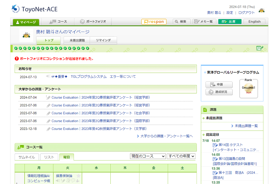Open the TGLプログラムシステム エラー等について notice
The width and height of the screenshot is (276, 184).
(x=103, y=77)
